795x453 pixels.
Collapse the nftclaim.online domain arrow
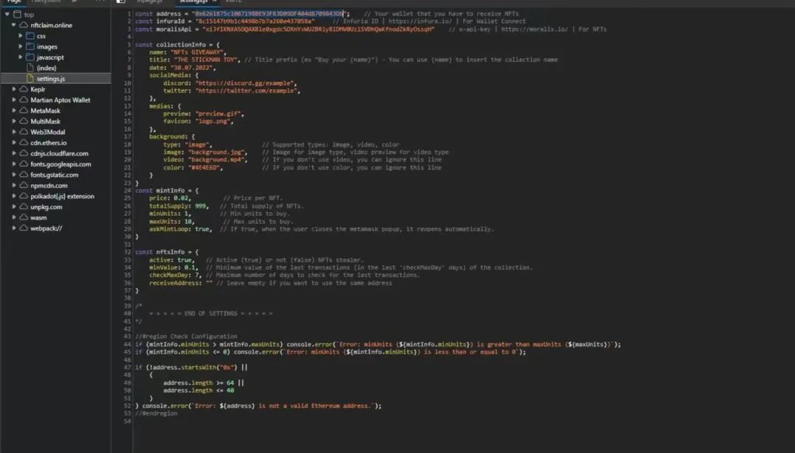click(14, 25)
